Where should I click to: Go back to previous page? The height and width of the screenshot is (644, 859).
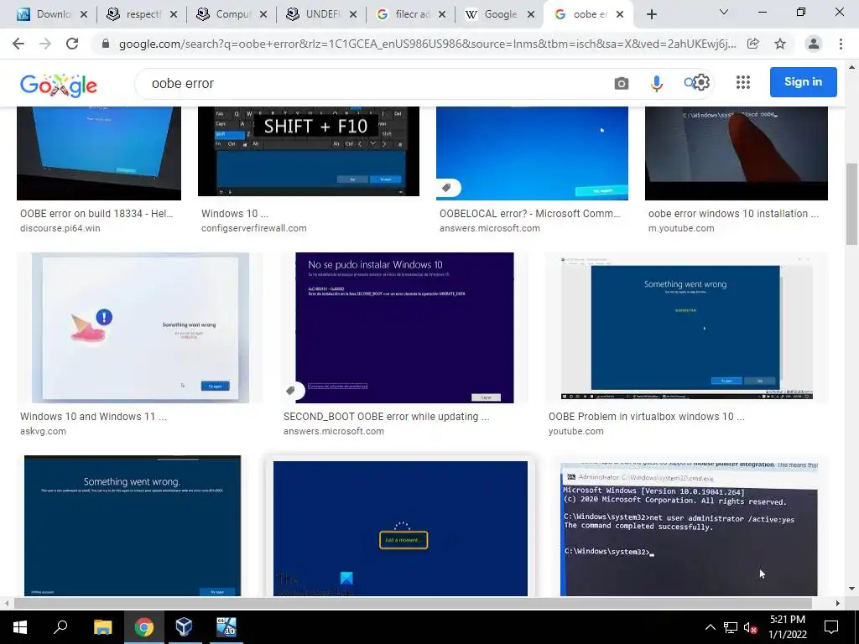coord(18,44)
